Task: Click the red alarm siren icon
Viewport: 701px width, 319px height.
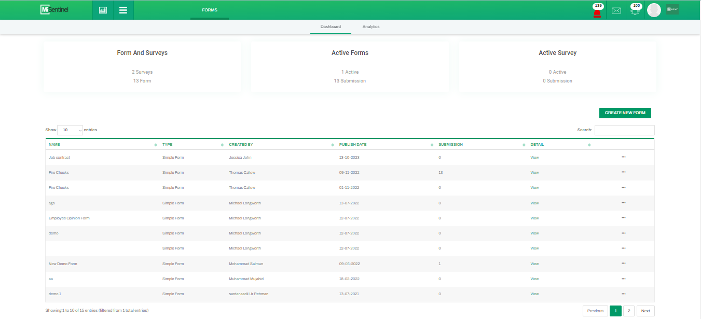Action: [597, 11]
